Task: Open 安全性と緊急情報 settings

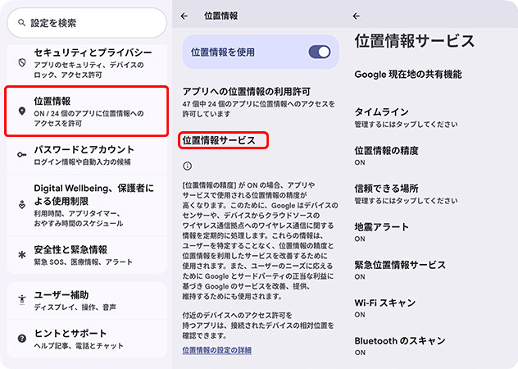Action: pos(87,255)
